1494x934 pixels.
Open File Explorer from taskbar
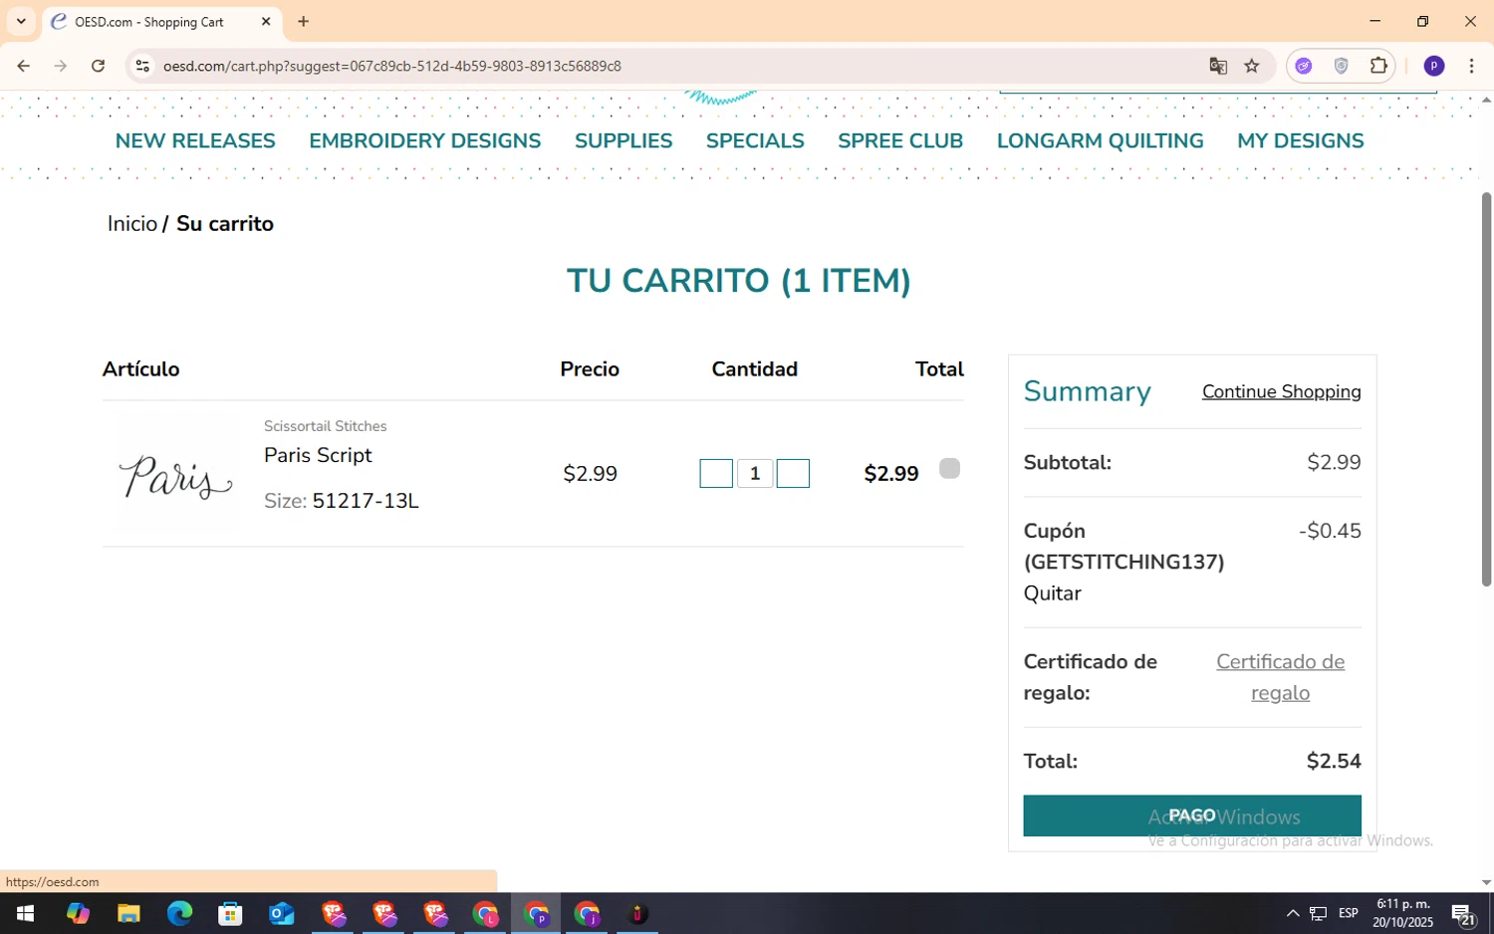point(128,913)
